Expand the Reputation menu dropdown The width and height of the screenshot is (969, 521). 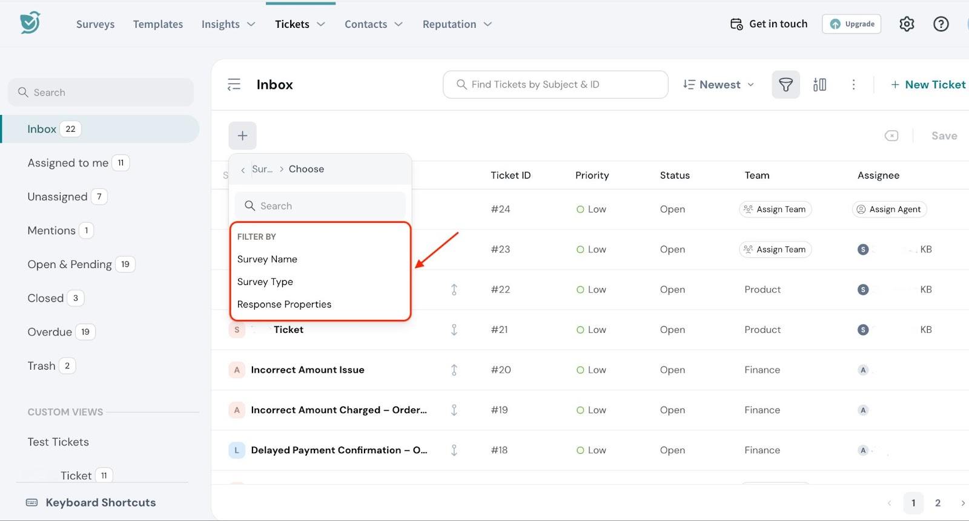pos(457,24)
